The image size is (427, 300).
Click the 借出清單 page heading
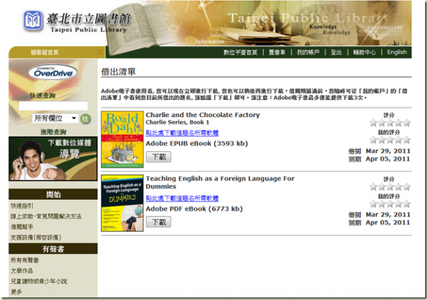(x=118, y=72)
